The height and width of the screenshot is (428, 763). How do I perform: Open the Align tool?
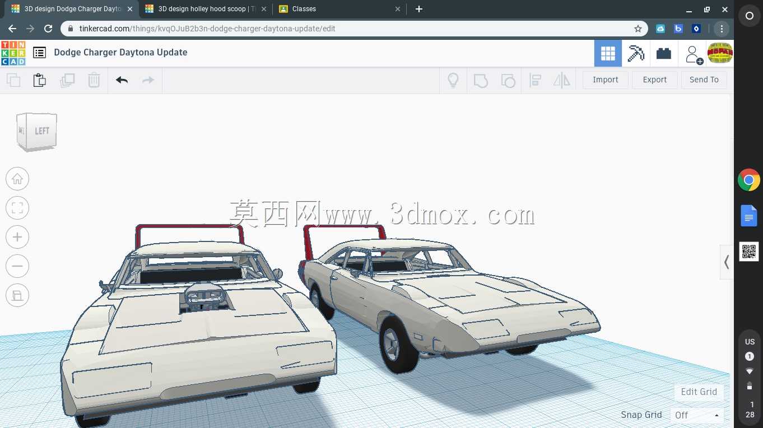(535, 80)
